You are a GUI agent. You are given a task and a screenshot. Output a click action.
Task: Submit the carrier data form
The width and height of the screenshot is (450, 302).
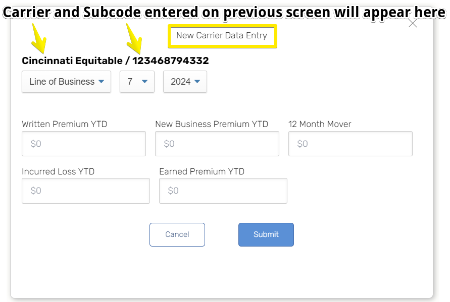coord(266,234)
